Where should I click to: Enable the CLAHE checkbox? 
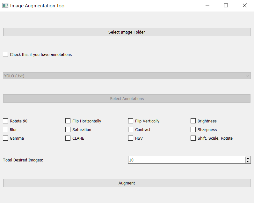click(68, 138)
